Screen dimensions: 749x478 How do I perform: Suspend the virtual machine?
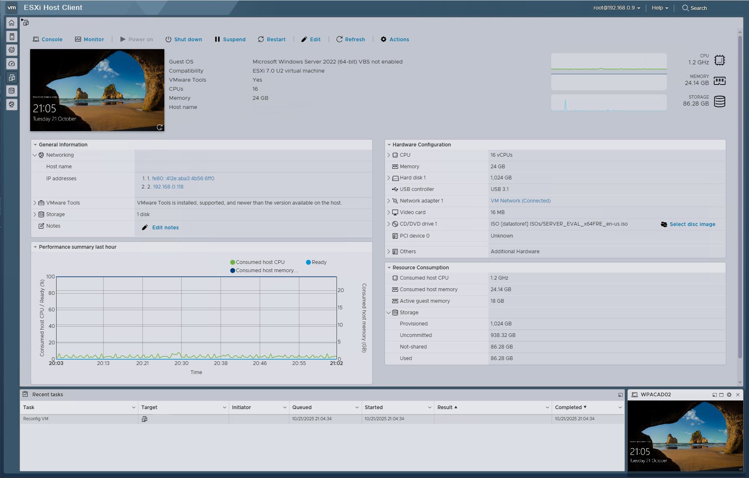[230, 39]
